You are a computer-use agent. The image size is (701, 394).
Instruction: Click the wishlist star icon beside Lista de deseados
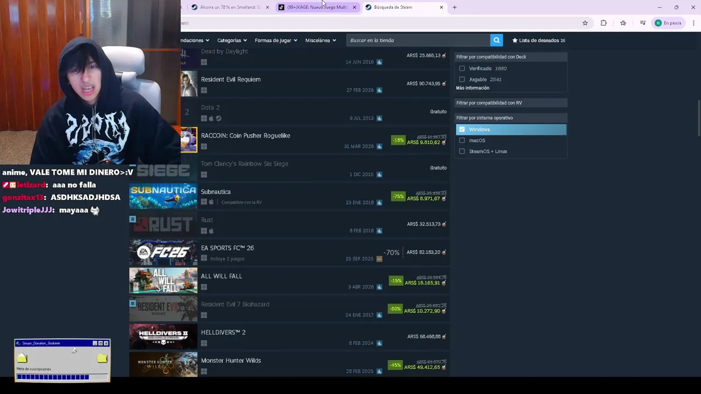pyautogui.click(x=515, y=40)
